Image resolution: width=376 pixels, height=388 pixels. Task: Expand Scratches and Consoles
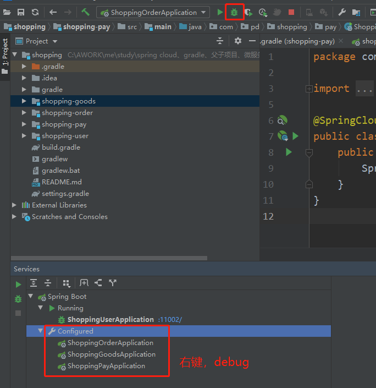(x=14, y=216)
